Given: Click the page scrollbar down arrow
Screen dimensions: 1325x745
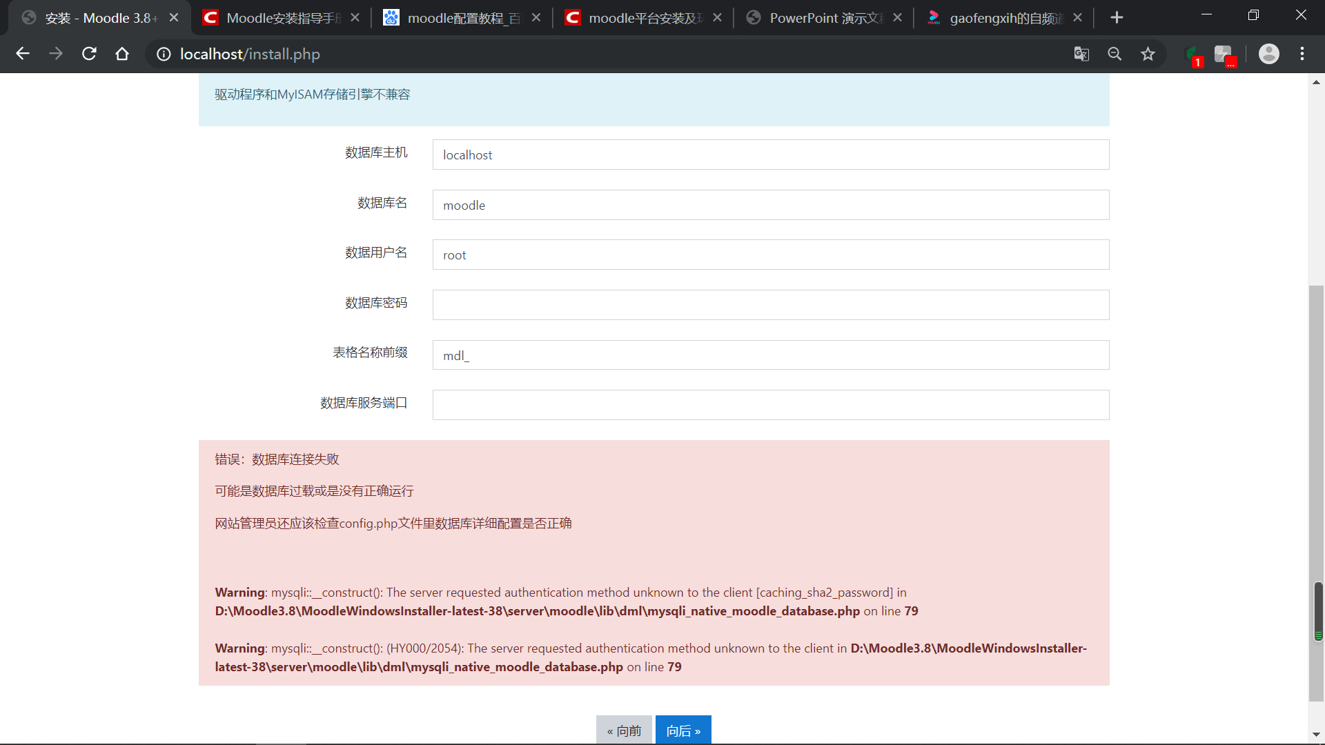Looking at the screenshot, I should (1316, 735).
